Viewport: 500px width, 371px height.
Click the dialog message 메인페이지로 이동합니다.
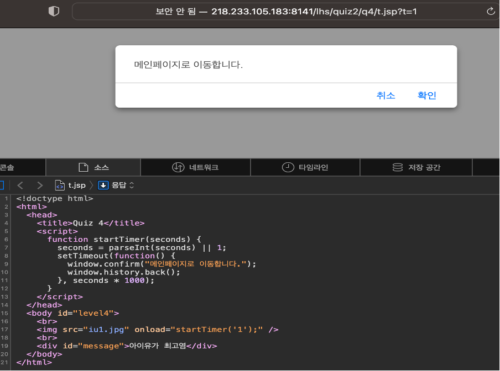[x=189, y=65]
